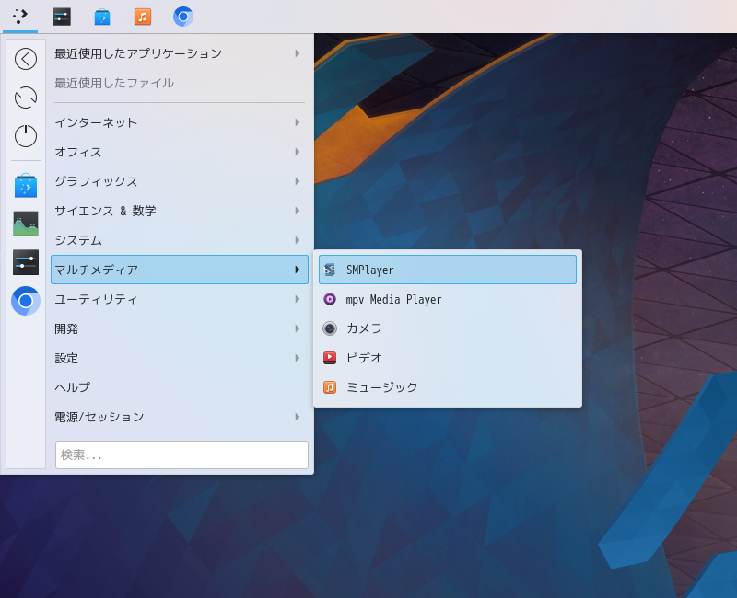Screen dimensions: 737x598
Task: Expand the インターネット submenu arrow
Action: coord(298,122)
